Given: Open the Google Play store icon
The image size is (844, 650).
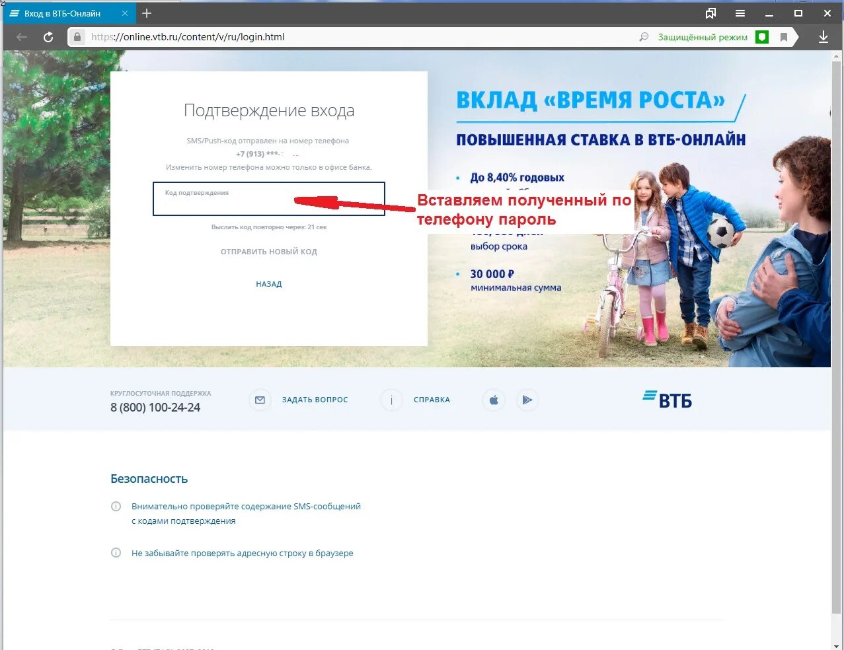Looking at the screenshot, I should click(x=527, y=400).
